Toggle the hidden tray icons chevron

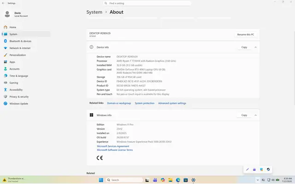click(x=258, y=180)
